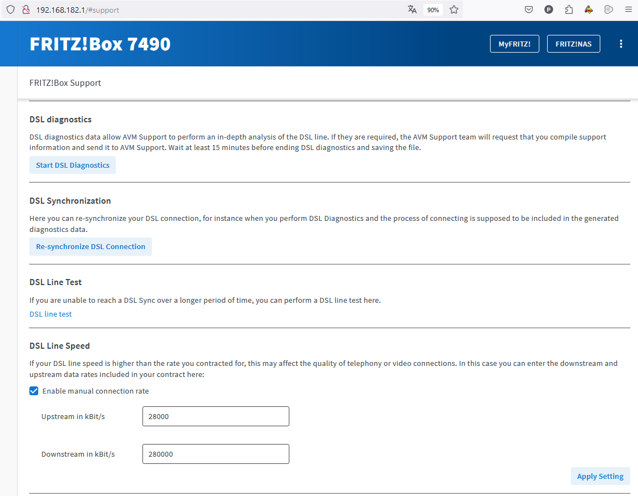Screen dimensions: 638x496
Task: Disable the manual connection rate checkbox
Action: 34,391
